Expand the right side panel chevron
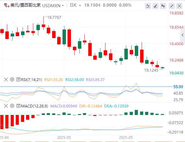Viewport: 185px width, 142px height. click(x=182, y=35)
